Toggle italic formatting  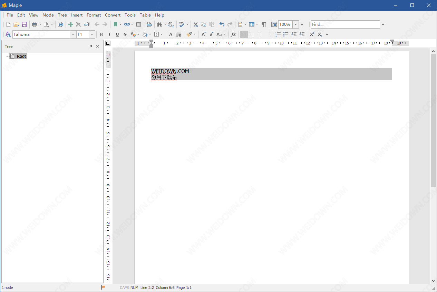(109, 34)
